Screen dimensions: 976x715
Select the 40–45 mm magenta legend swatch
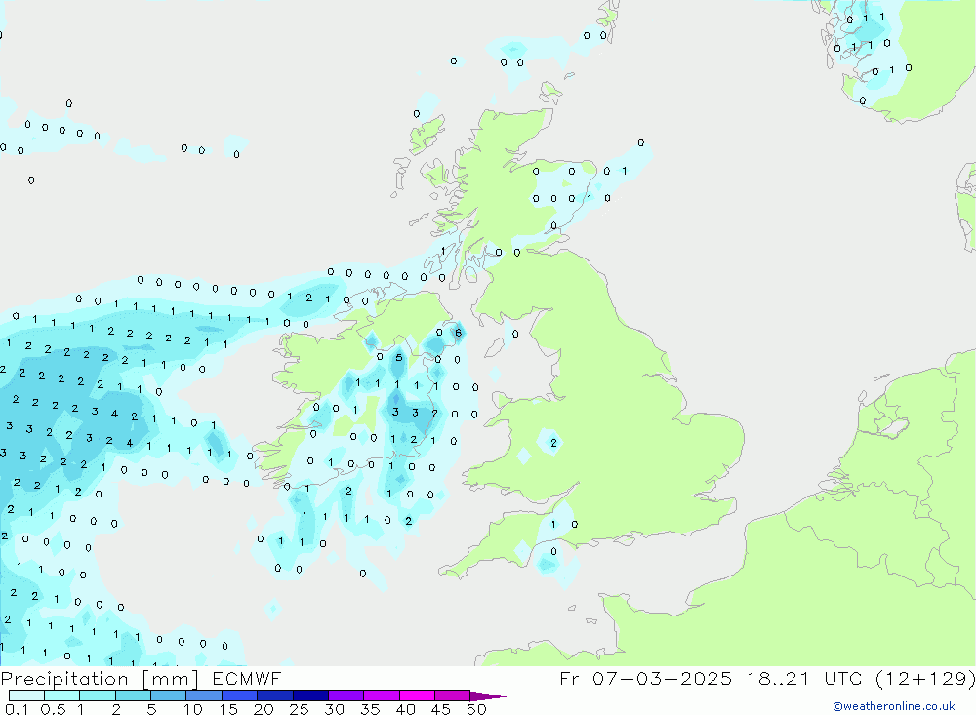point(417,695)
